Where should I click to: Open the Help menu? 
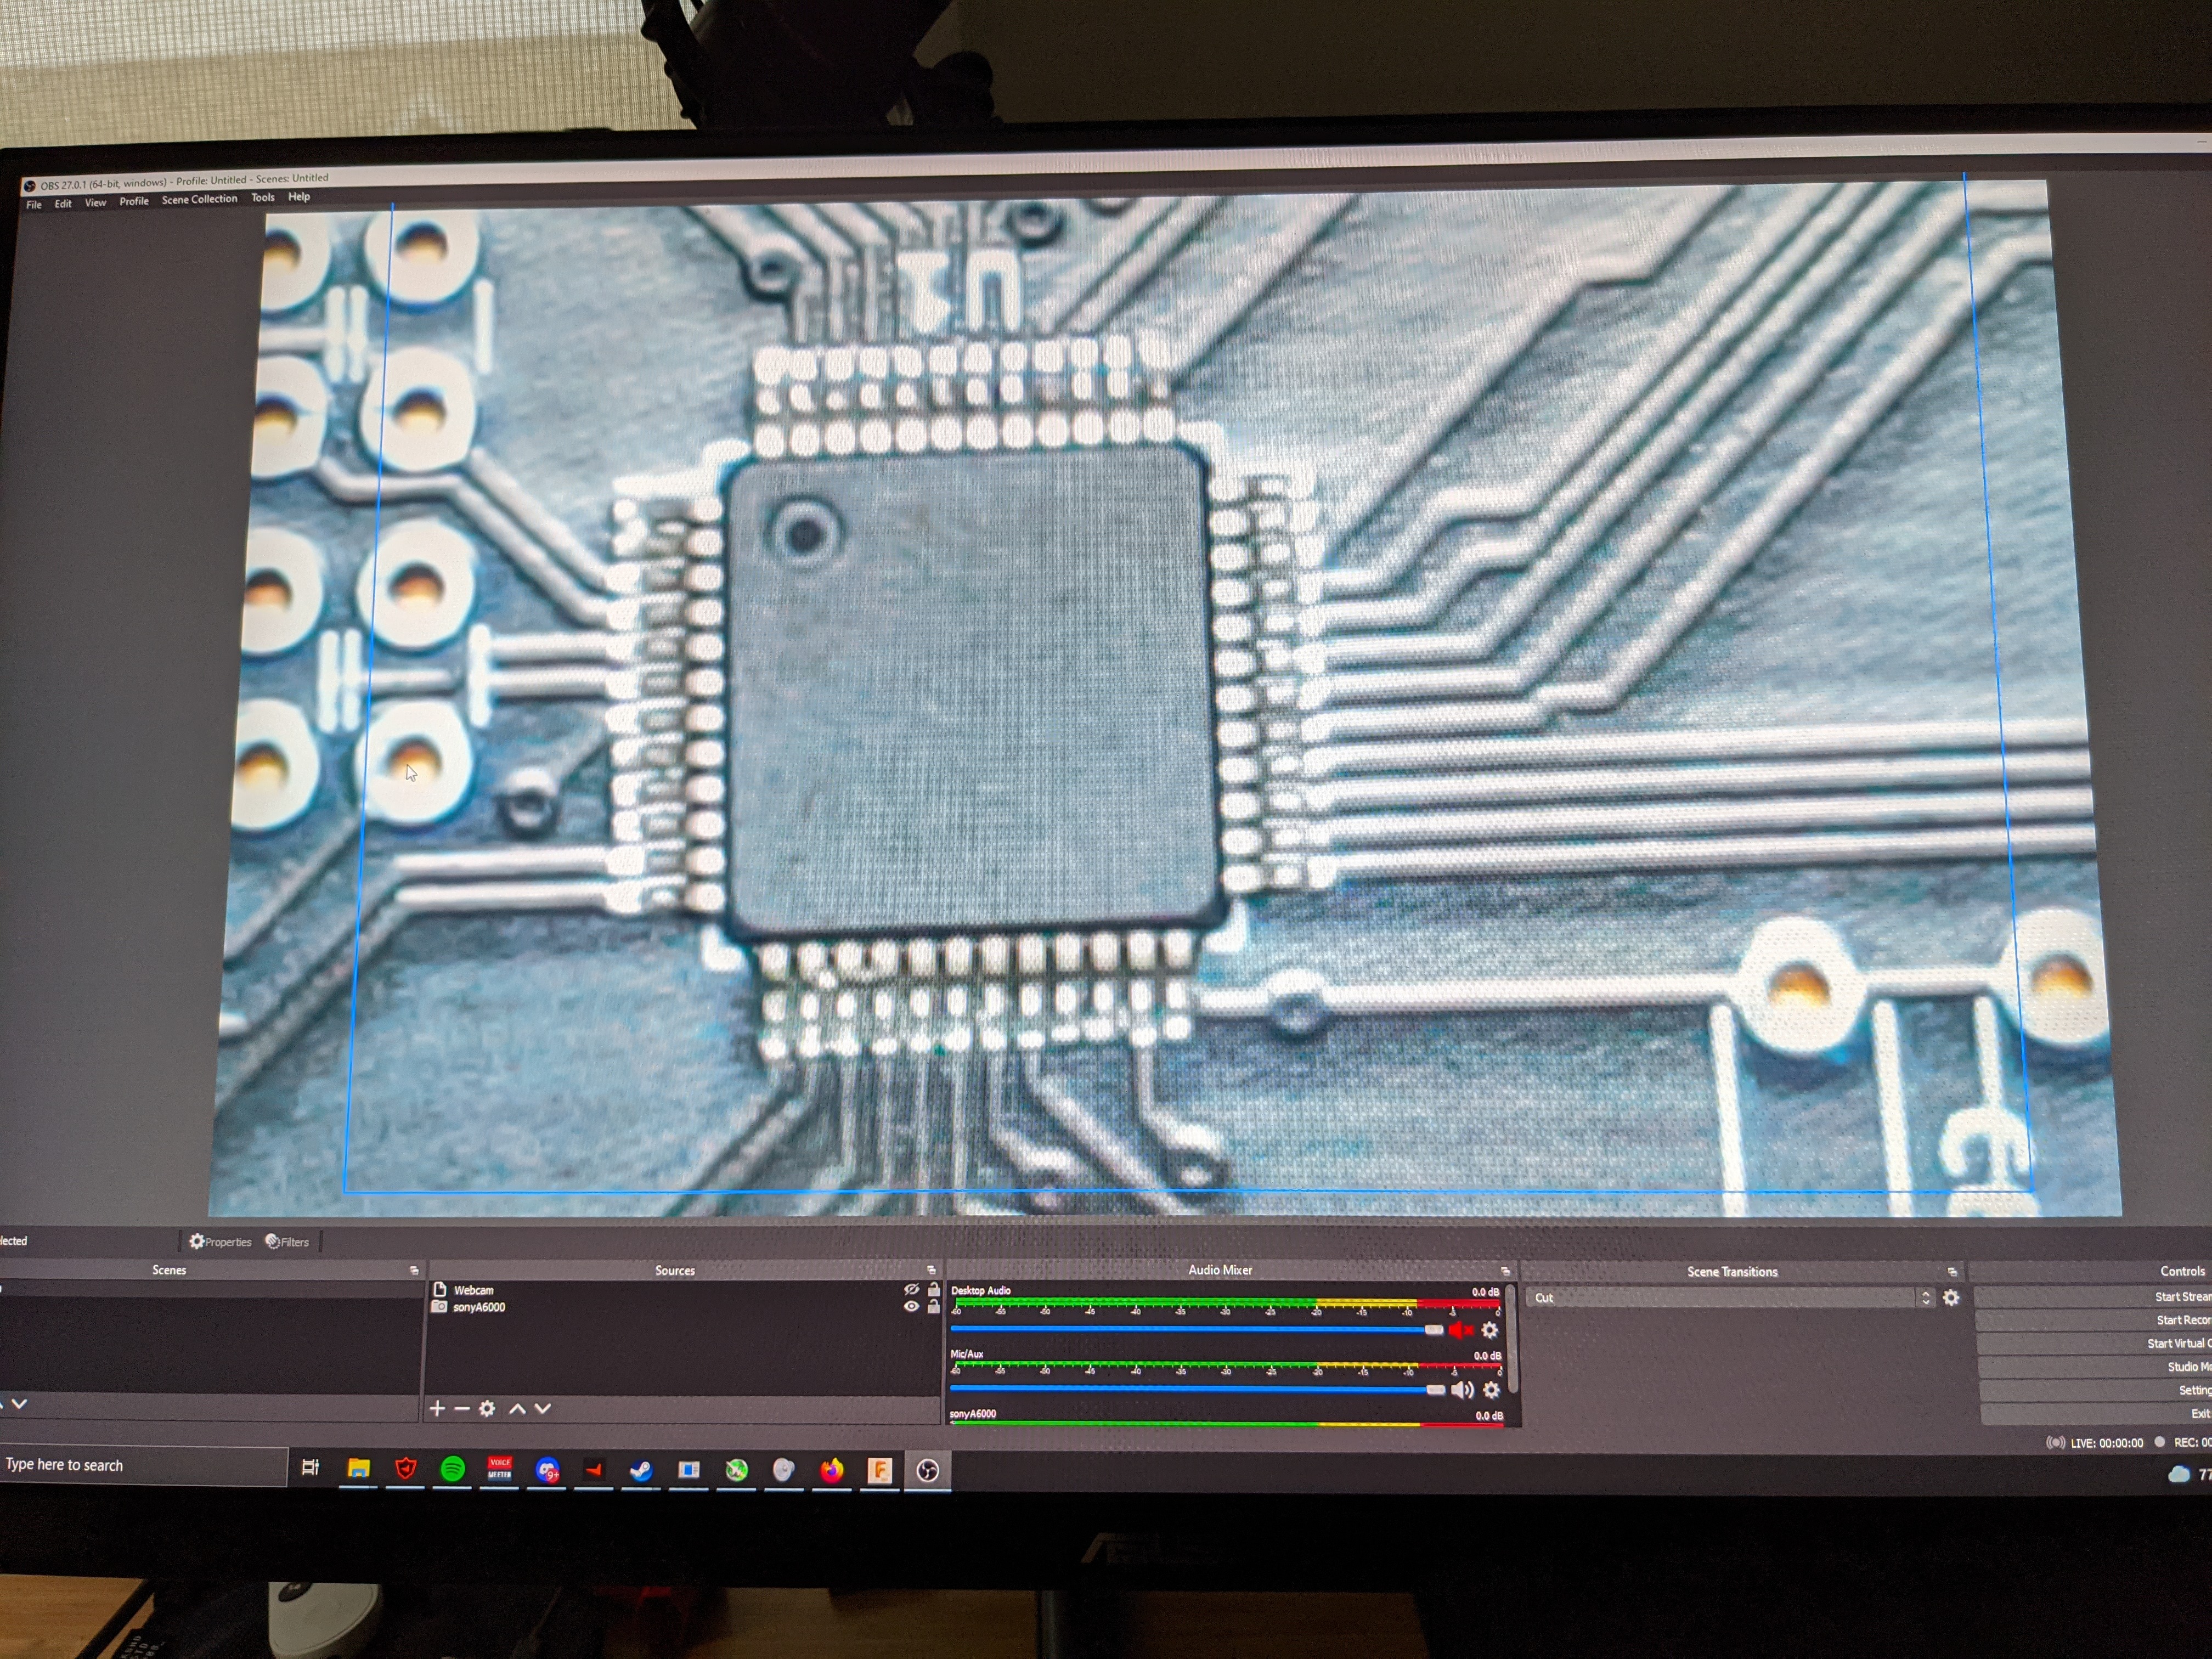coord(299,197)
